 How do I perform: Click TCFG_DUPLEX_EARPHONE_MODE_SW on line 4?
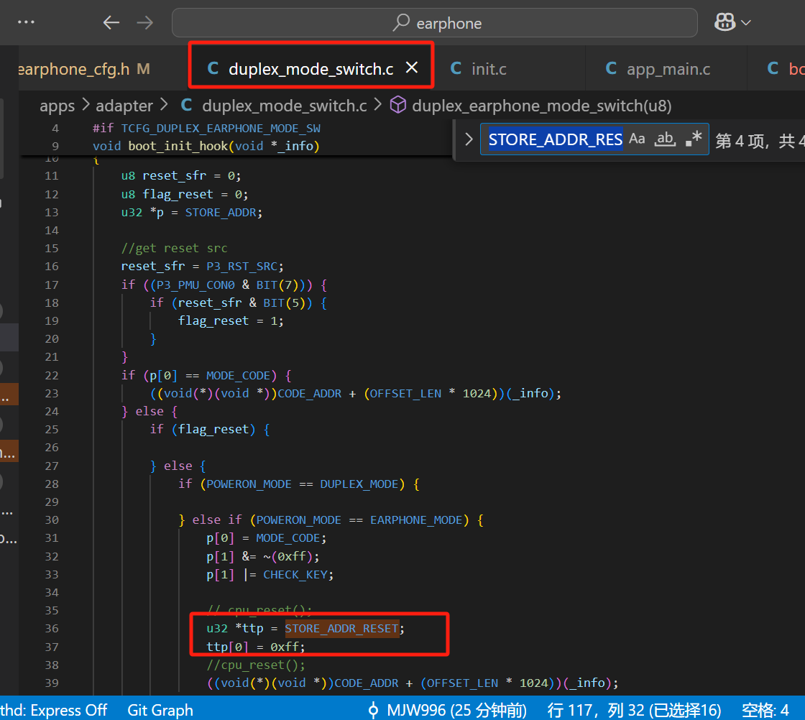(x=221, y=128)
